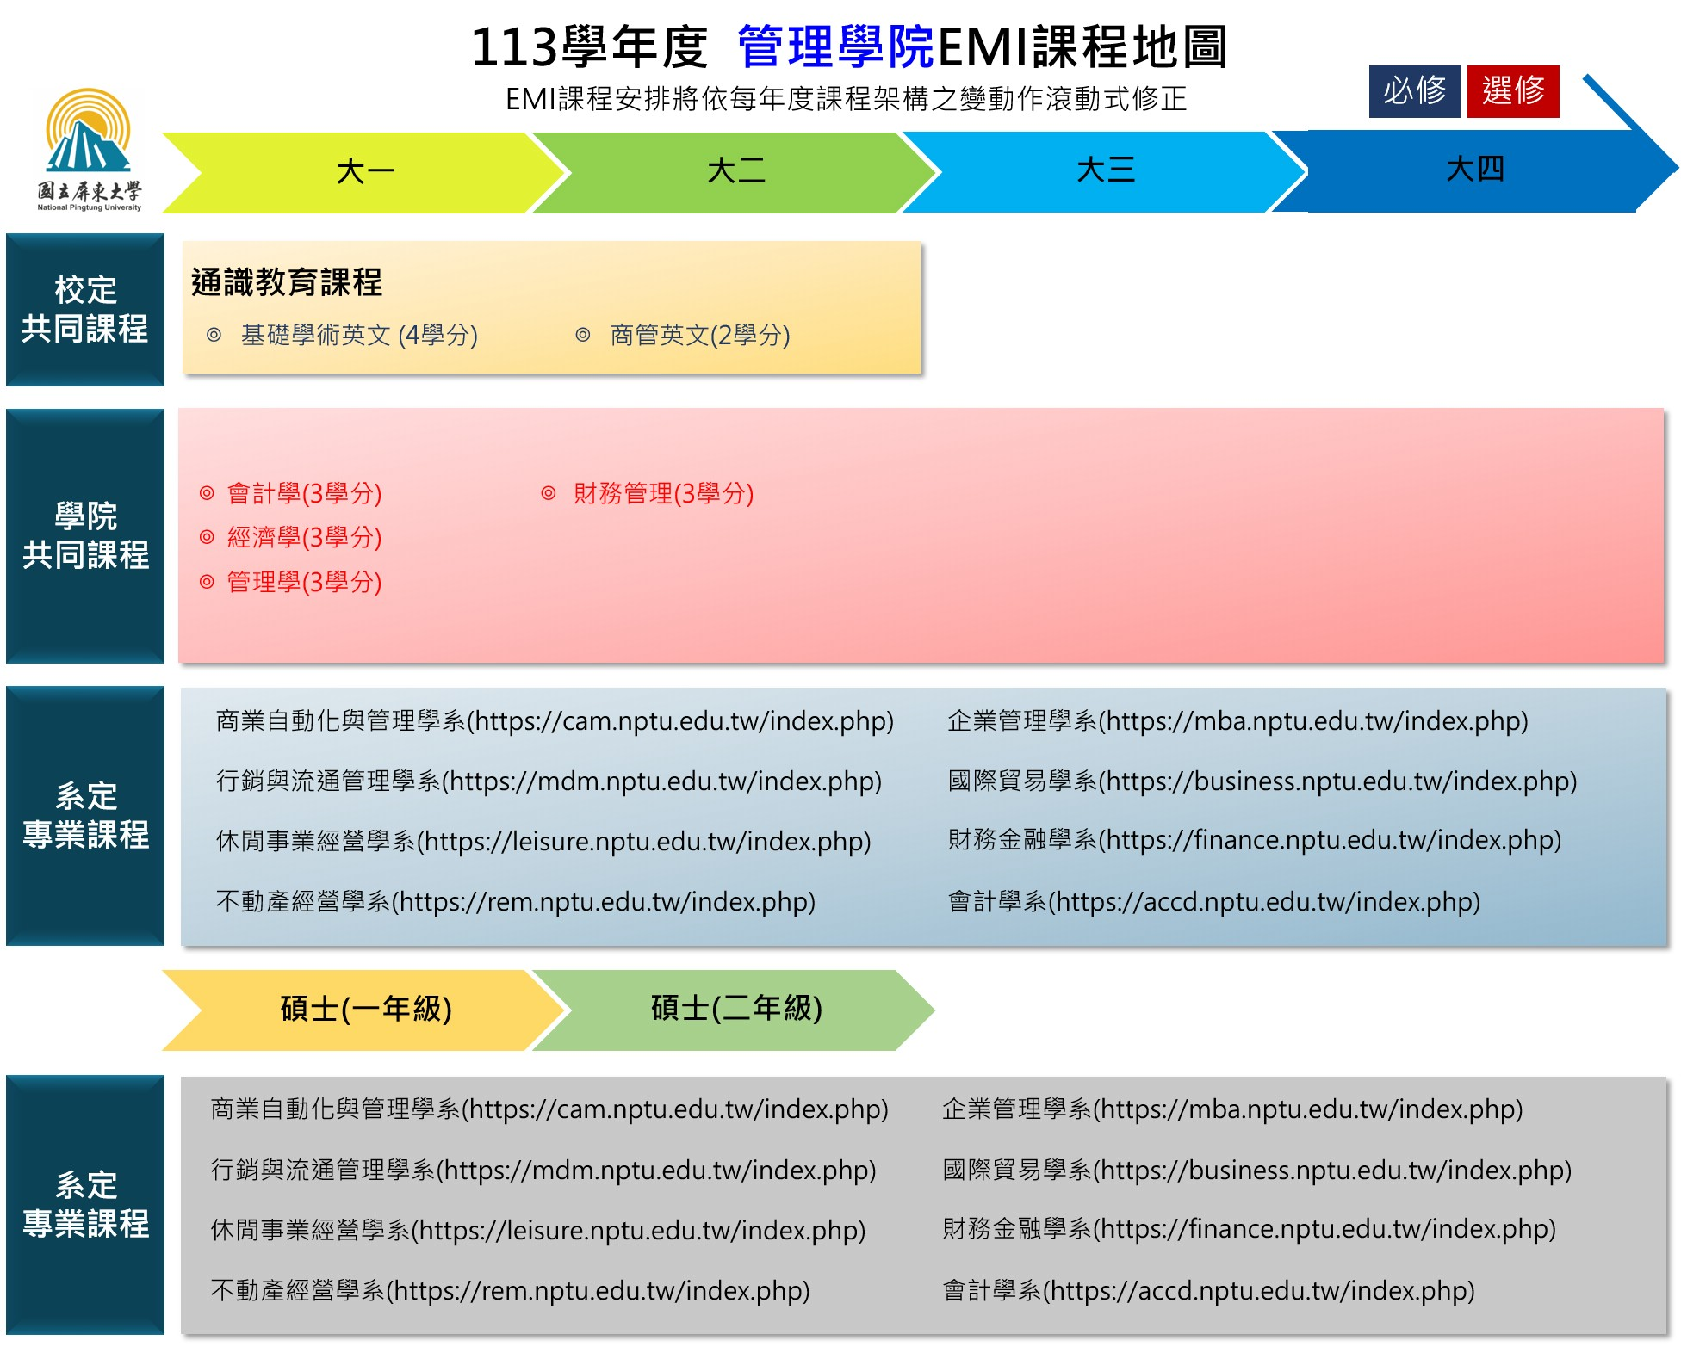Click 財務管理(3學分) course
Screen dimensions: 1681x1359
click(x=664, y=493)
